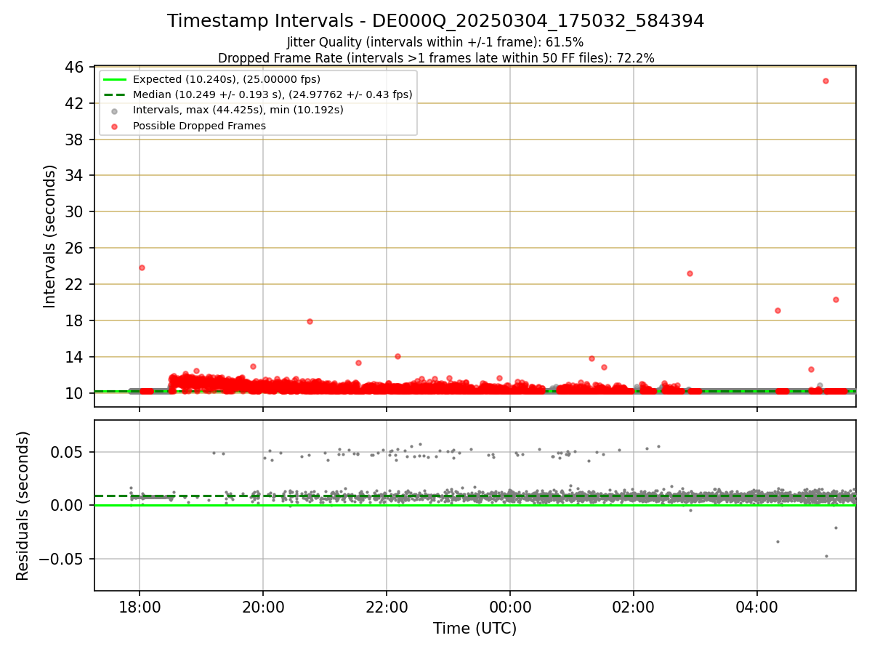The height and width of the screenshot is (654, 872).
Task: Click the '02:00' x-axis tick label
Action: tap(634, 605)
